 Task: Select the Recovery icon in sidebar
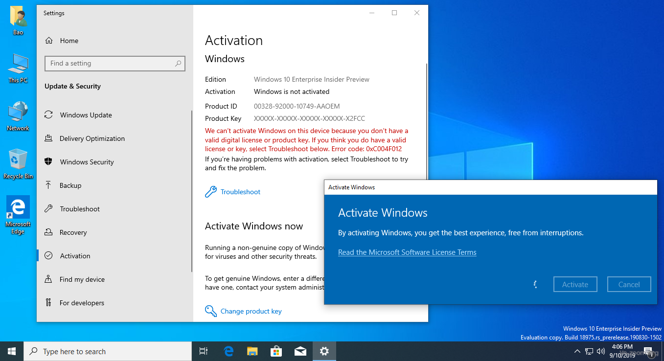click(x=48, y=232)
